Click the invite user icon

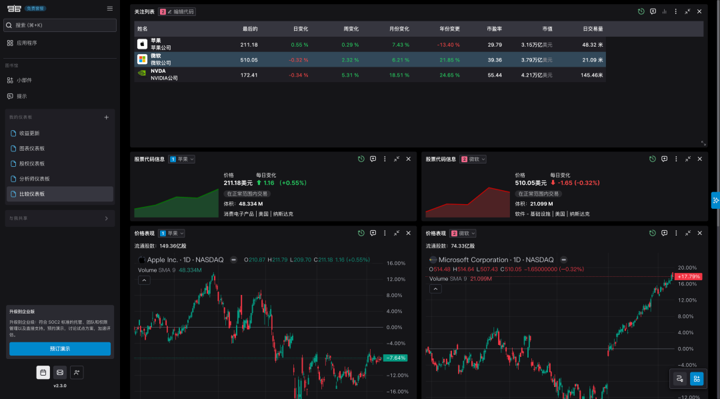(77, 372)
